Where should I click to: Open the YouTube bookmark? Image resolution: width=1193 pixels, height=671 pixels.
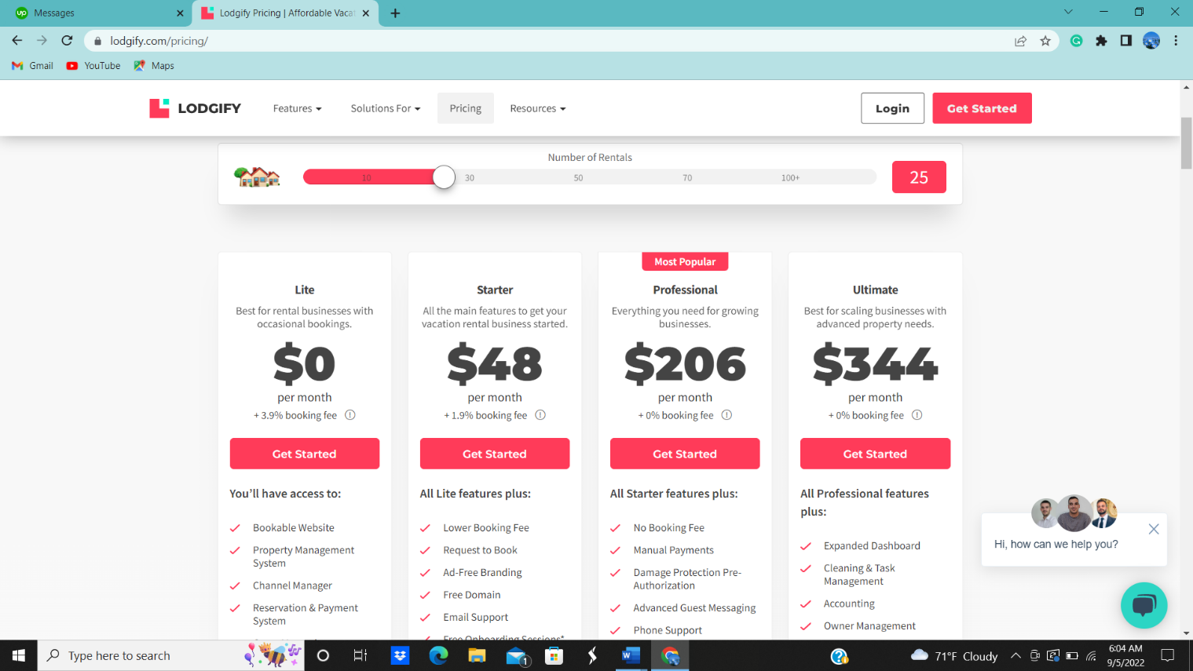(x=93, y=66)
